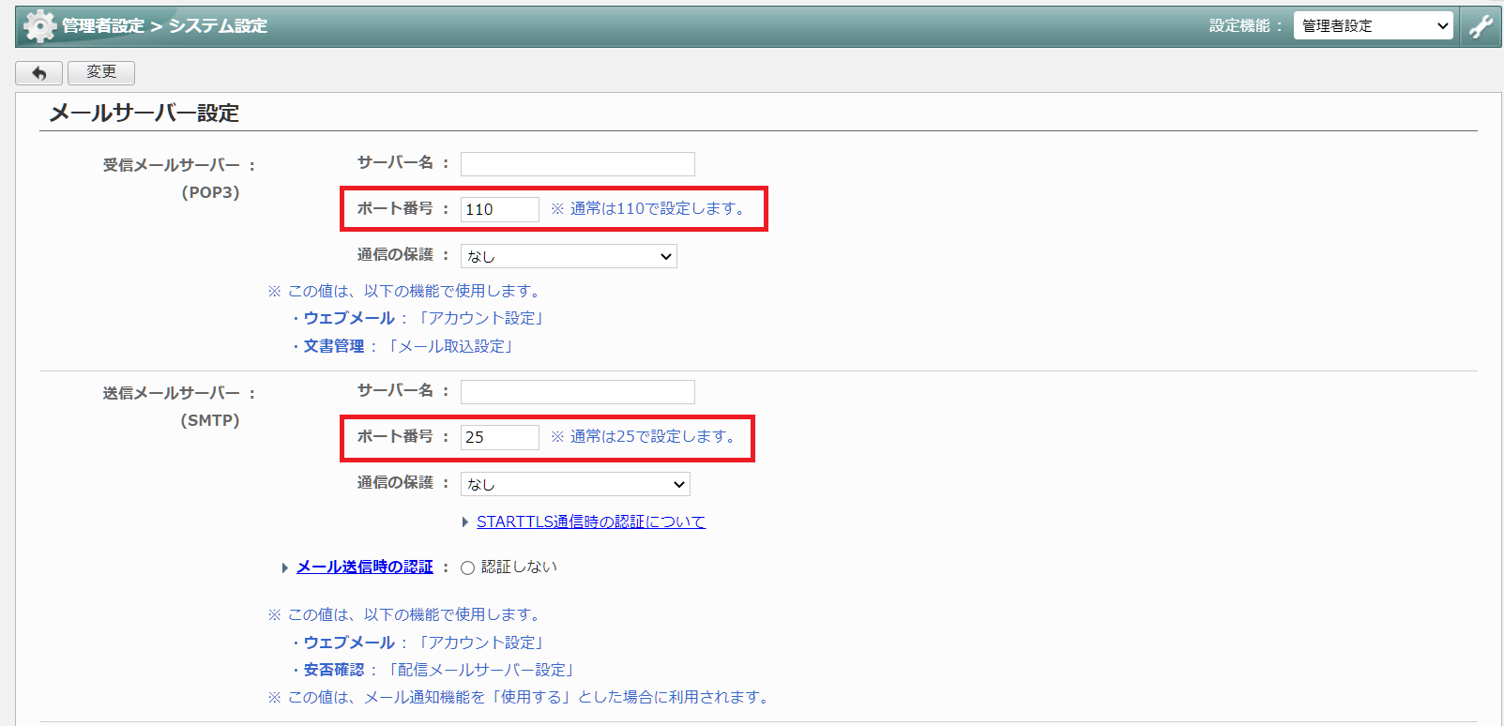The image size is (1504, 726).
Task: Click the SMTP ポート番号 field showing 25
Action: (499, 437)
